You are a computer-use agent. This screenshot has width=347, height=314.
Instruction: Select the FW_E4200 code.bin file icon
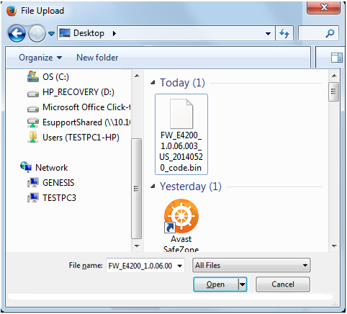coord(181,114)
